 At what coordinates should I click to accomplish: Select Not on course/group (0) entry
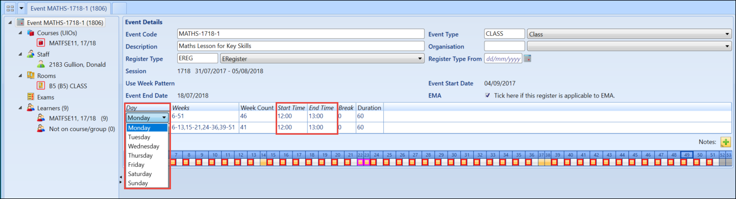82,129
